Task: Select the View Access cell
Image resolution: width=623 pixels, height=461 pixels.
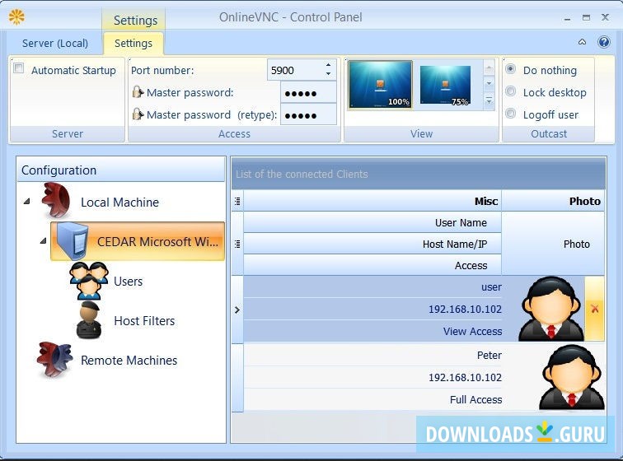Action: coord(372,331)
